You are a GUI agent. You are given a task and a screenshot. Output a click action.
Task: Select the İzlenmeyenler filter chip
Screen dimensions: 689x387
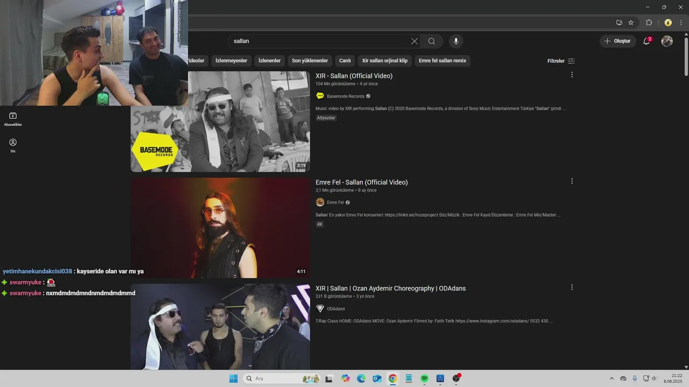click(x=231, y=61)
